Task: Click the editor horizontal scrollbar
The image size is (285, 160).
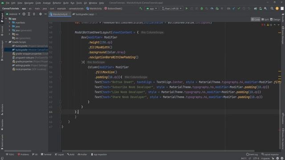Action: tap(158, 151)
